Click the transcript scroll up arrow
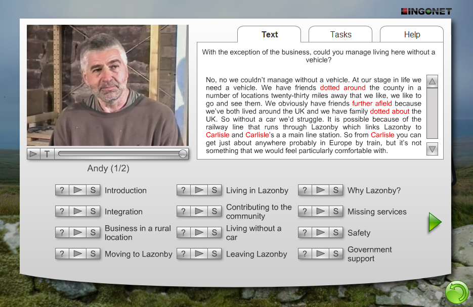The image size is (473, 307). (432, 82)
